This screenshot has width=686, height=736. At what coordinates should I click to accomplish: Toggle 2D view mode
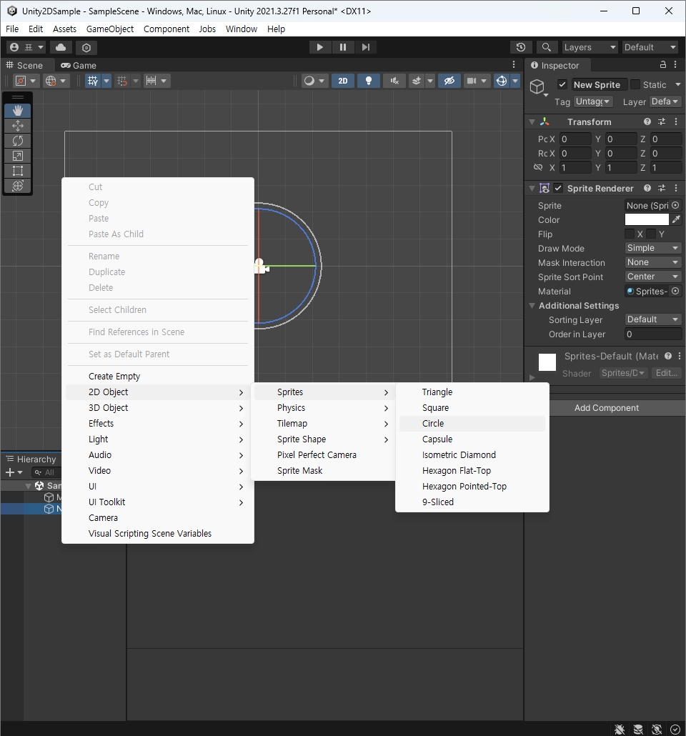343,81
